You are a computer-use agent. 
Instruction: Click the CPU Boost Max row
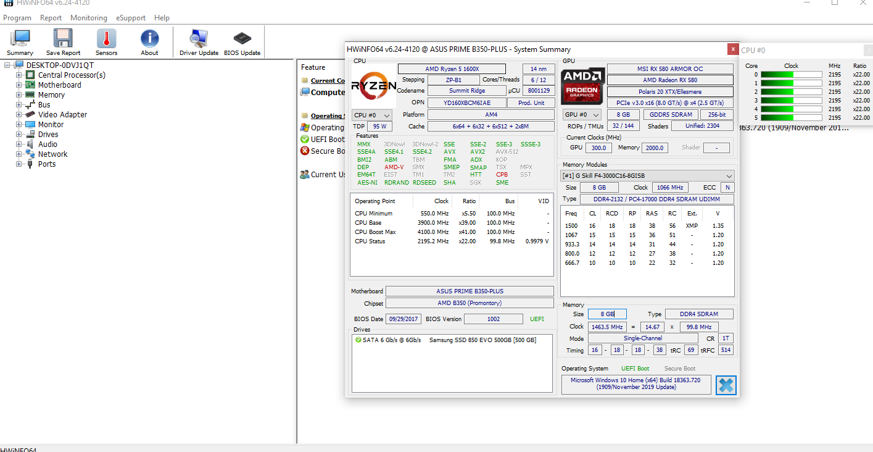pos(452,232)
